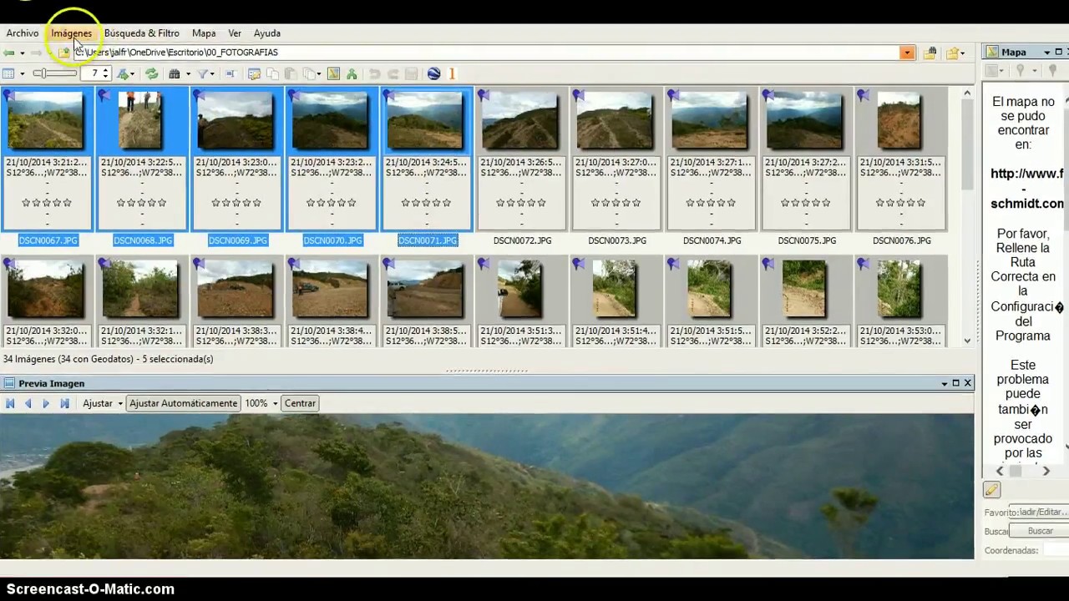Open the Ayuda menu
1069x601 pixels.
[267, 33]
